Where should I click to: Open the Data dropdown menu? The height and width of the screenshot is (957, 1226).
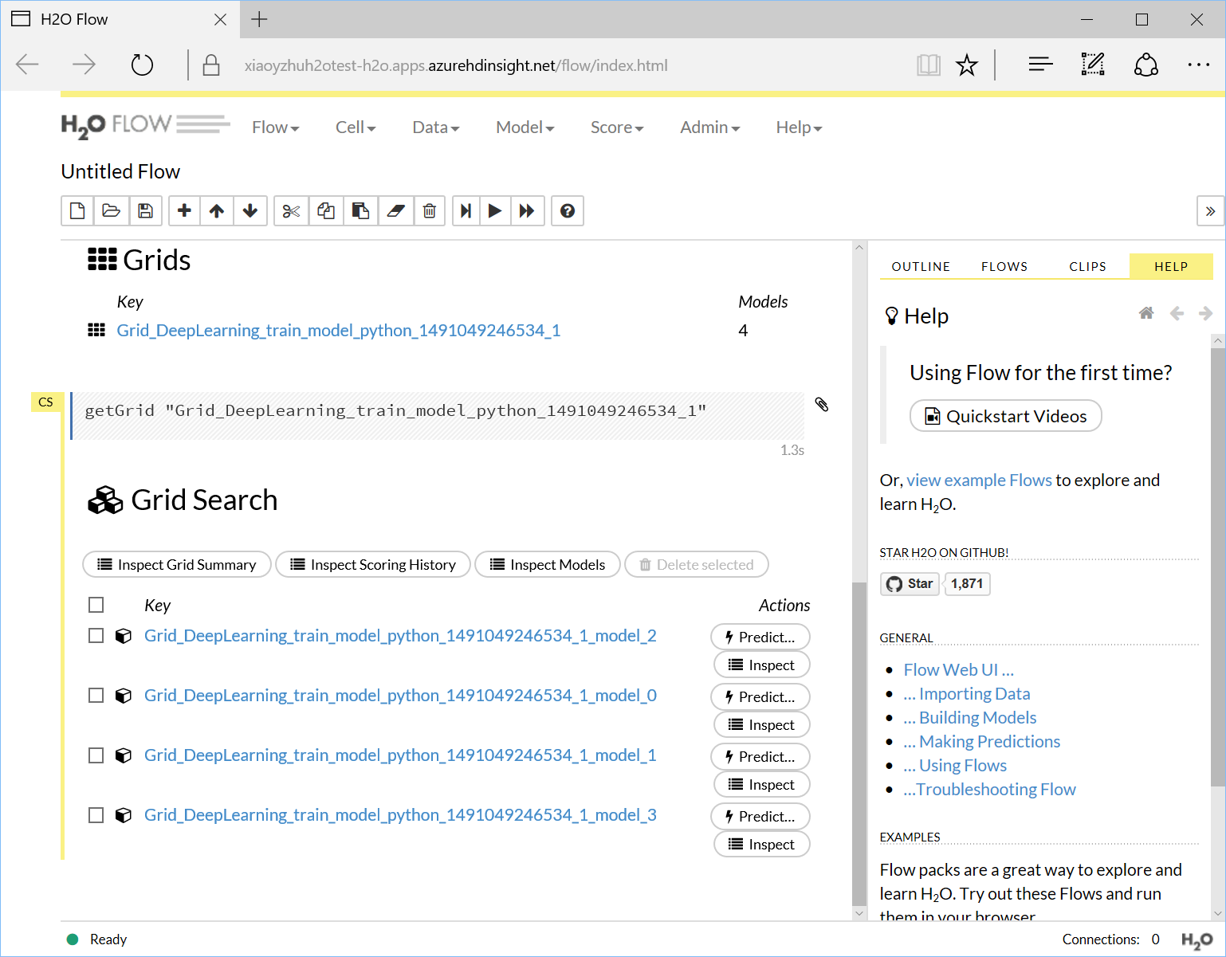(436, 127)
